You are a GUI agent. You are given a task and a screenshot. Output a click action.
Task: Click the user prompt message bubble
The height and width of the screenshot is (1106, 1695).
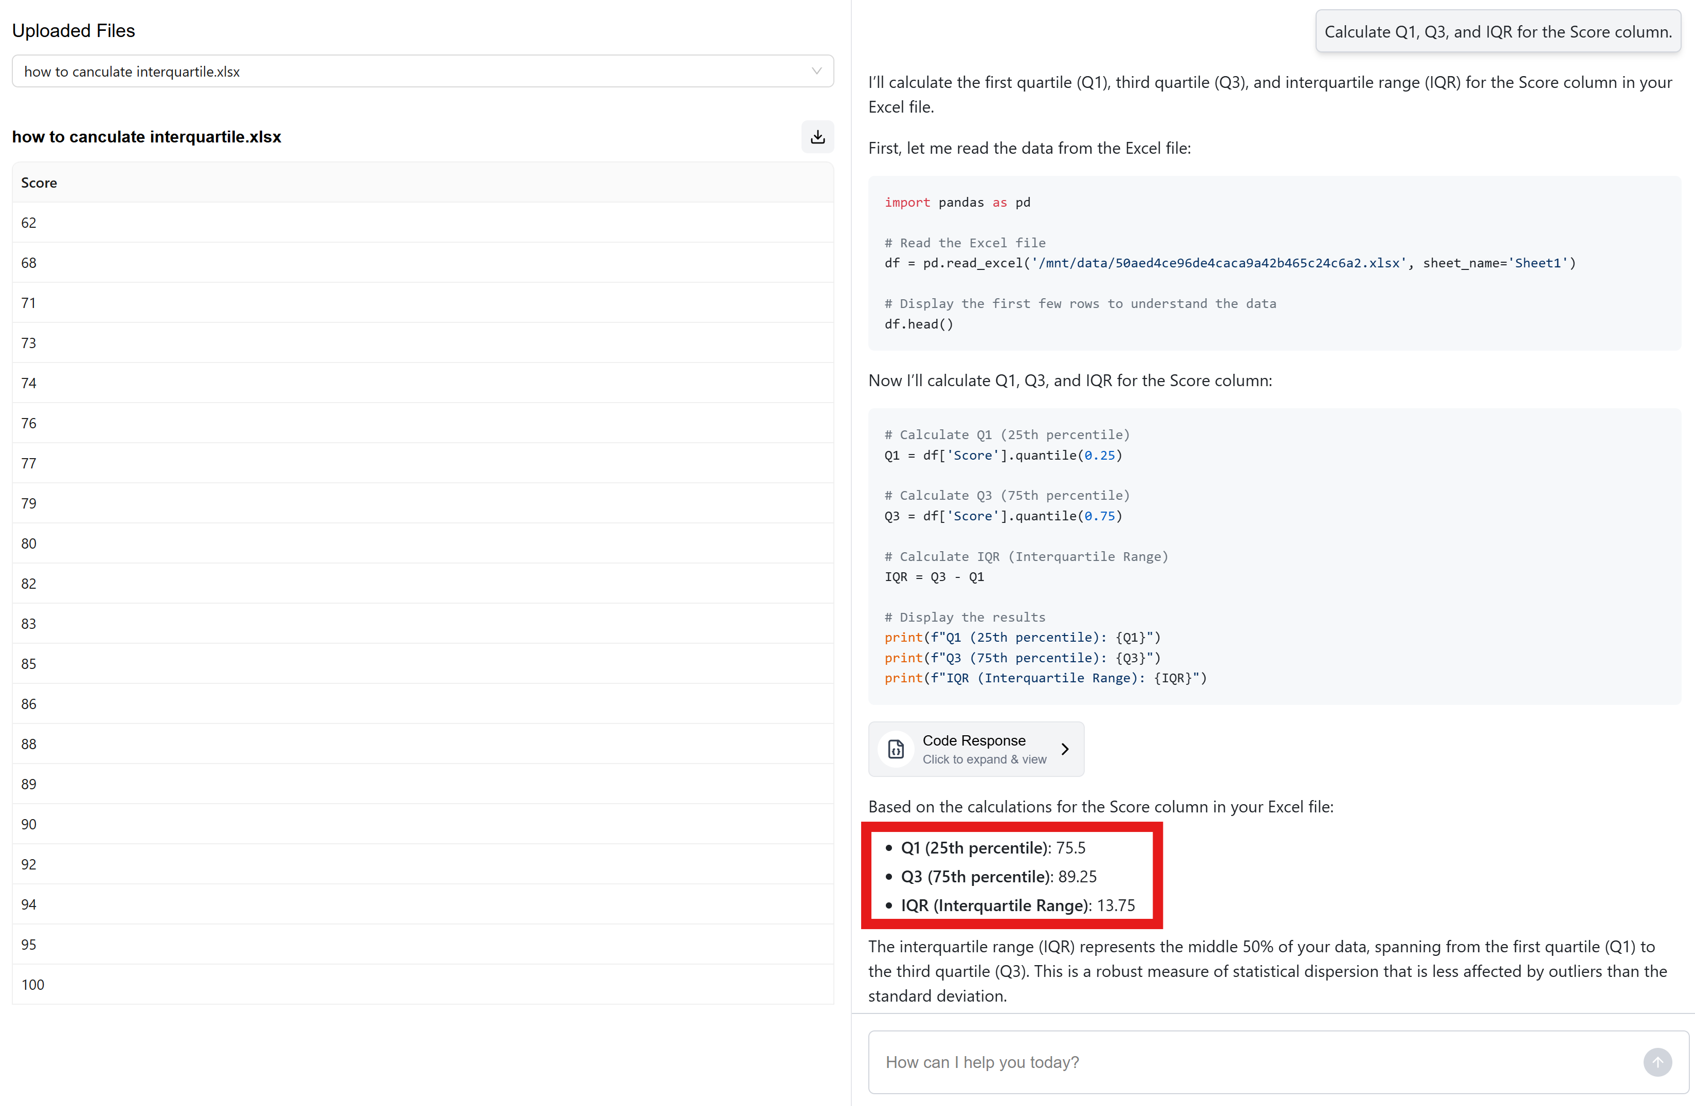point(1497,32)
